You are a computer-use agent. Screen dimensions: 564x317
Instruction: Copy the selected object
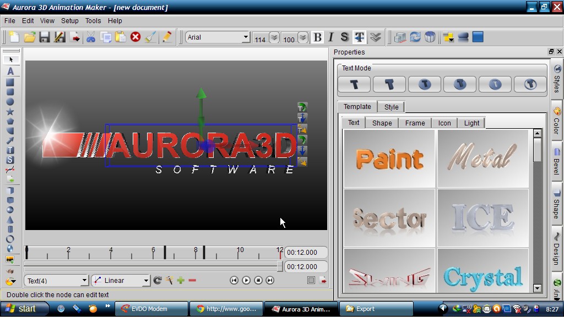tap(106, 37)
